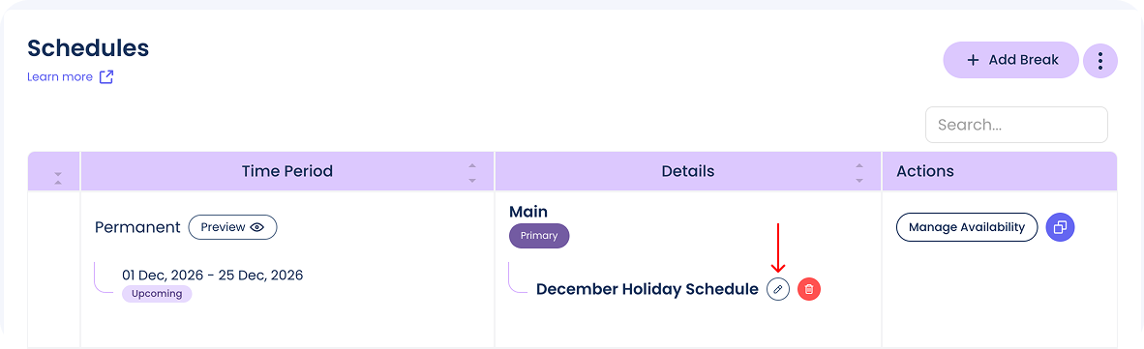Click the Primary badge under Main
The width and height of the screenshot is (1144, 349).
point(539,236)
